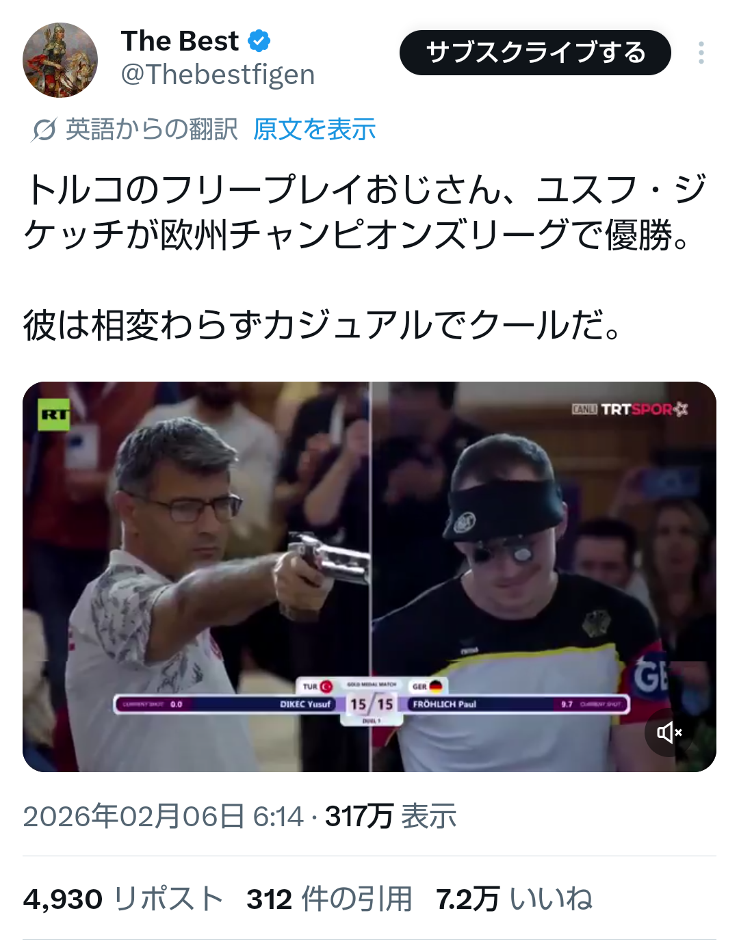Open The Best profile avatar
The width and height of the screenshot is (739, 950).
[x=60, y=60]
